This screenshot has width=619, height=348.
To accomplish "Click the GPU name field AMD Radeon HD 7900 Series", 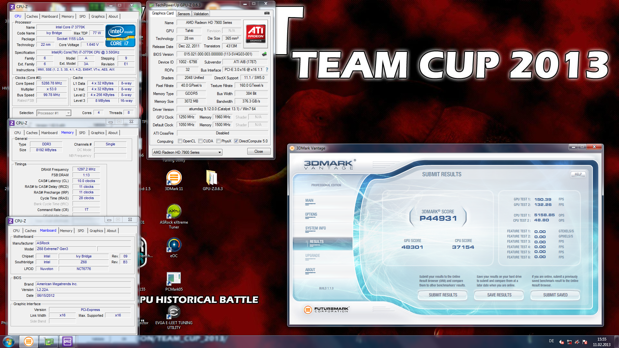I will point(209,23).
